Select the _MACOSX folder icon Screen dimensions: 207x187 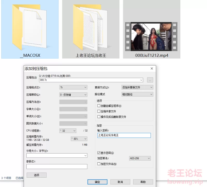(29, 27)
